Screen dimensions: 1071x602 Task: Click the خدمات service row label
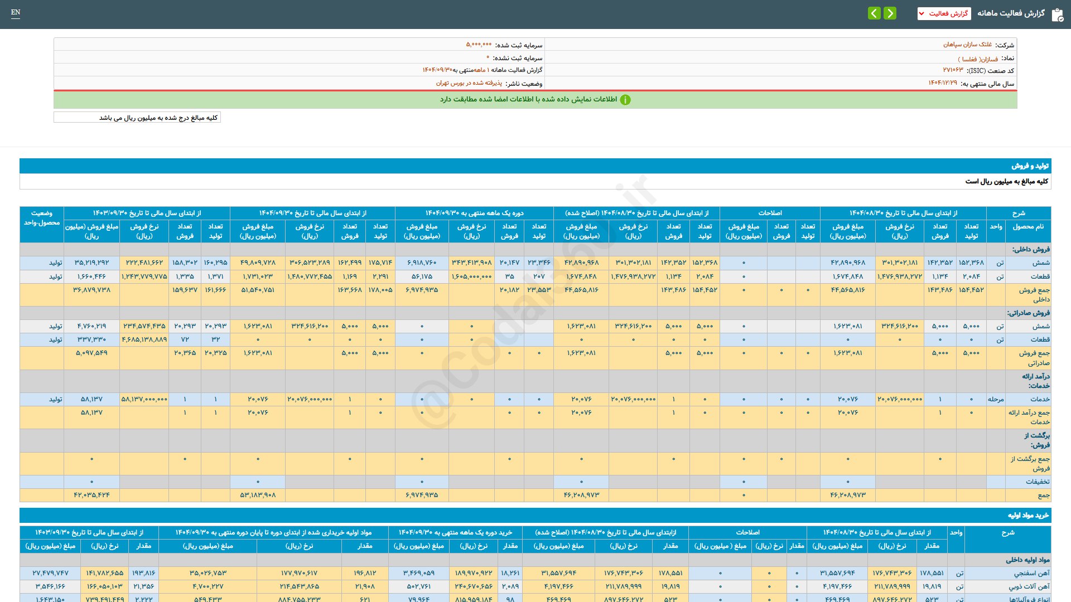coord(1040,399)
